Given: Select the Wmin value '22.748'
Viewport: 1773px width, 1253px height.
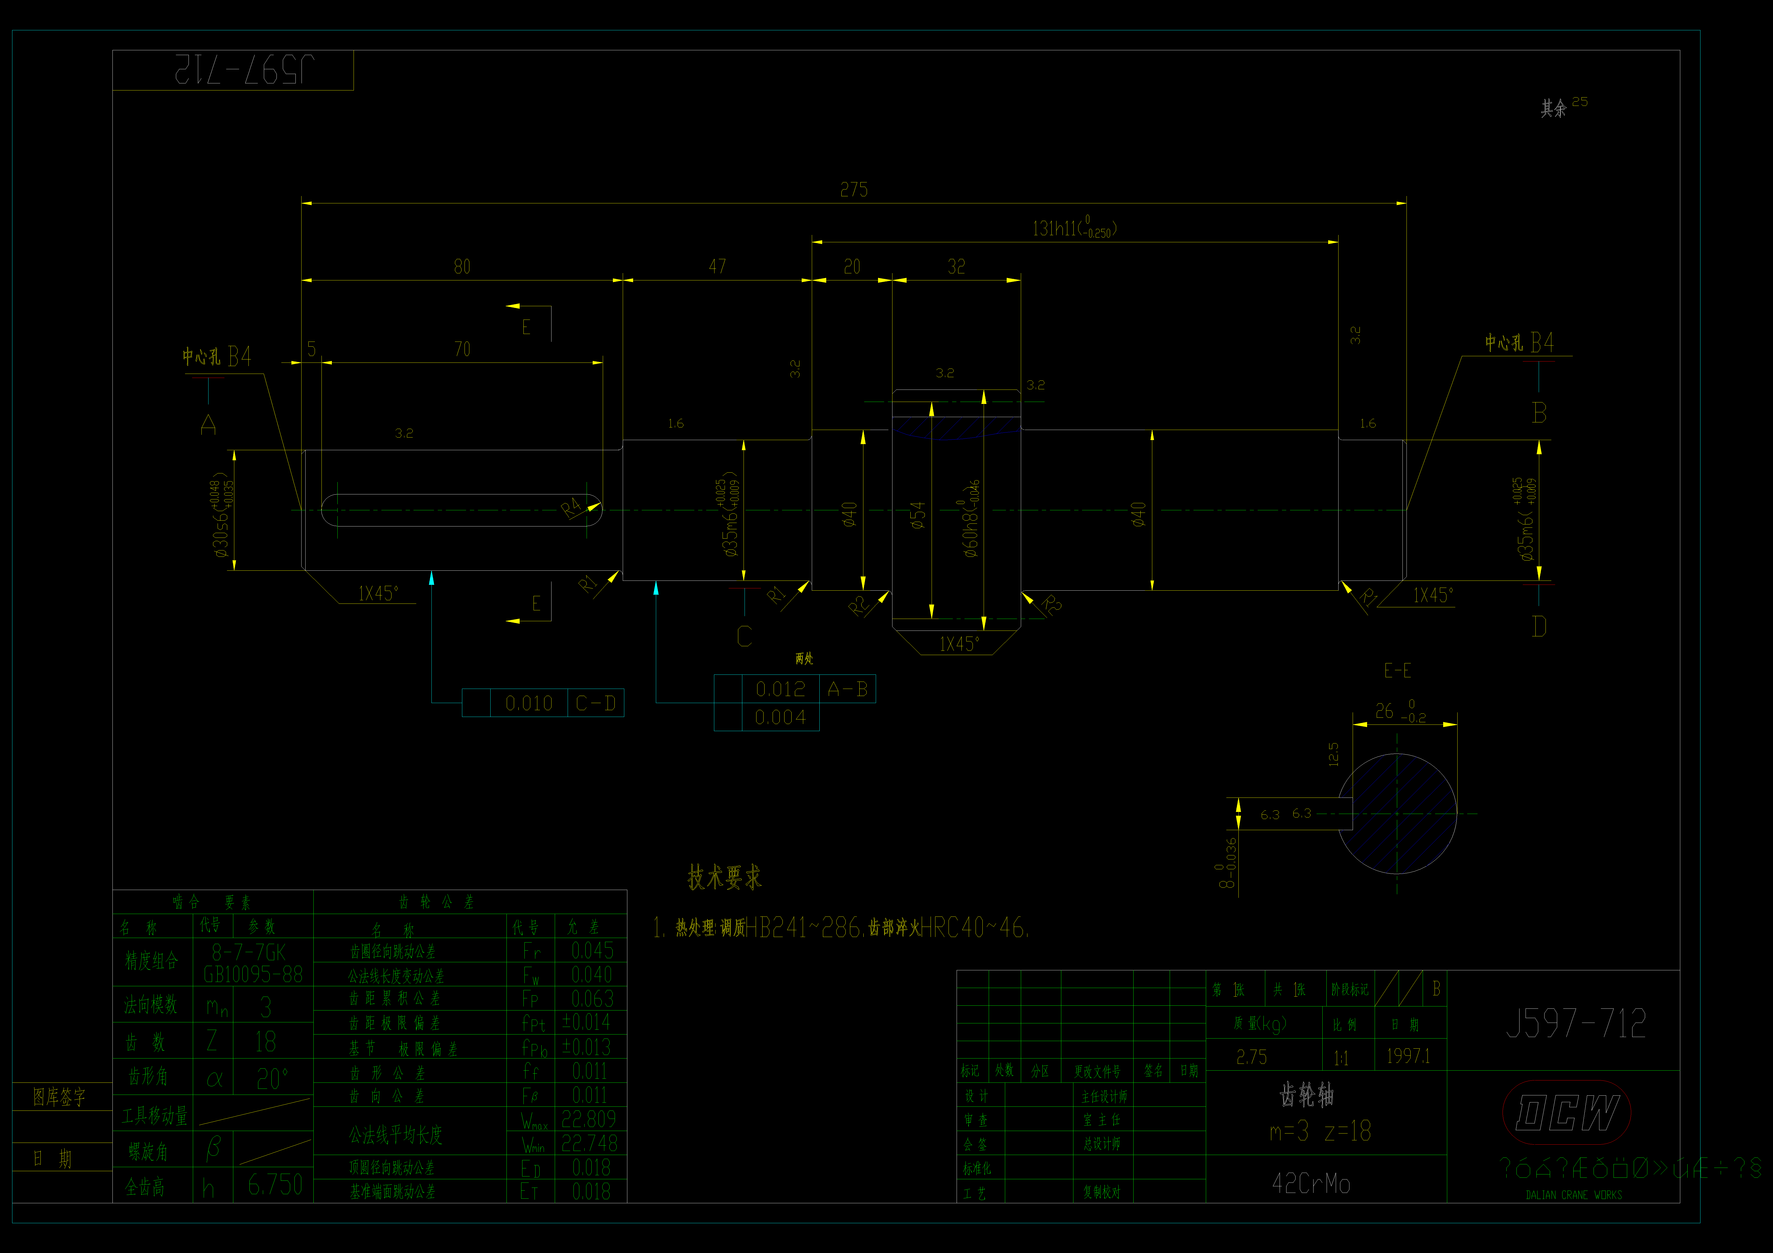Looking at the screenshot, I should 589,1143.
